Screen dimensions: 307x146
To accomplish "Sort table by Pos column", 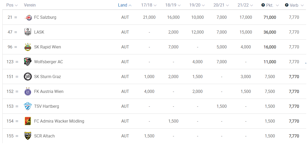I will pos(12,5).
